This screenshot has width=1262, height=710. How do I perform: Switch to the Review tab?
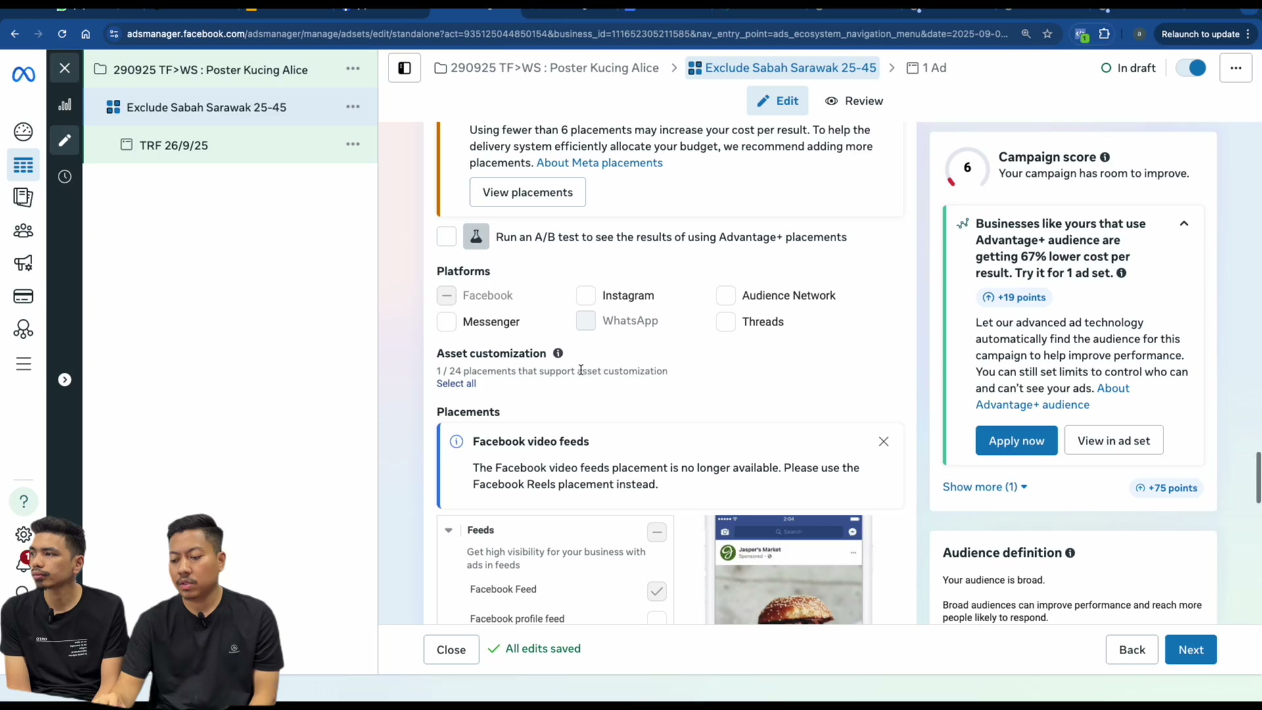click(x=854, y=101)
